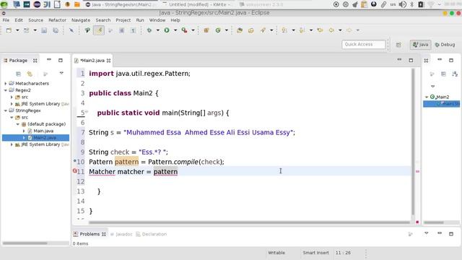Click the Save All toolbar icon
Image resolution: width=462 pixels, height=260 pixels.
56,30
